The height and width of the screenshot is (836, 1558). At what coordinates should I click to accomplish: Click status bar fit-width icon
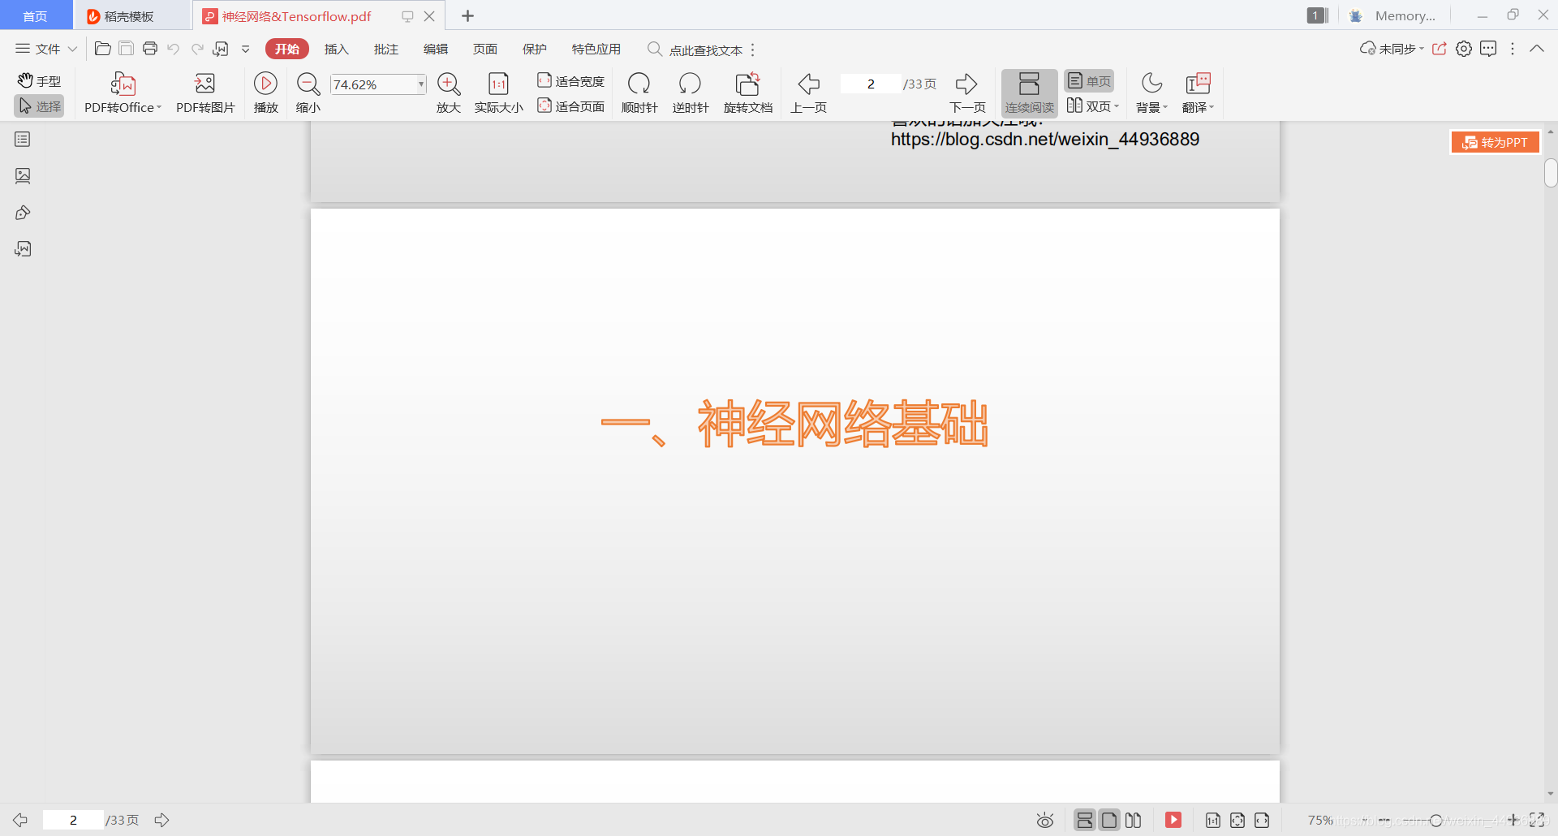pyautogui.click(x=1262, y=821)
